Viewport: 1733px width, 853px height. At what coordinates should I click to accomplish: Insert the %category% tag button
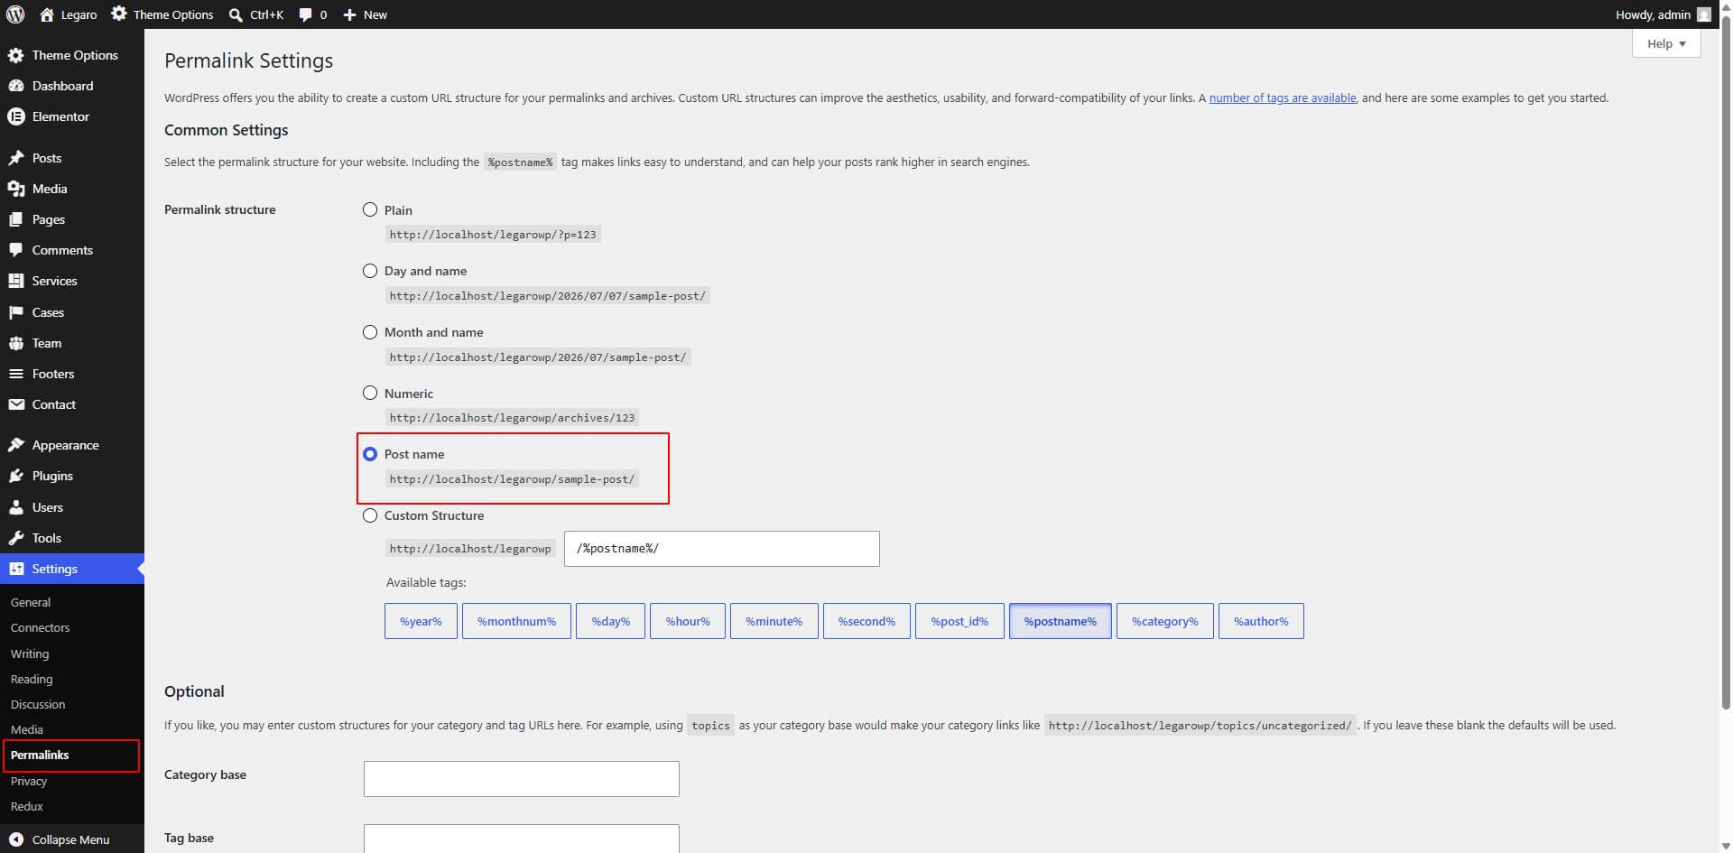pos(1165,621)
